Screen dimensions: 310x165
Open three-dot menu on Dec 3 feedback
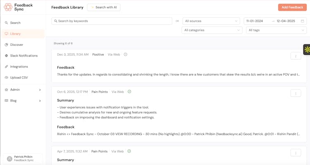click(296, 56)
